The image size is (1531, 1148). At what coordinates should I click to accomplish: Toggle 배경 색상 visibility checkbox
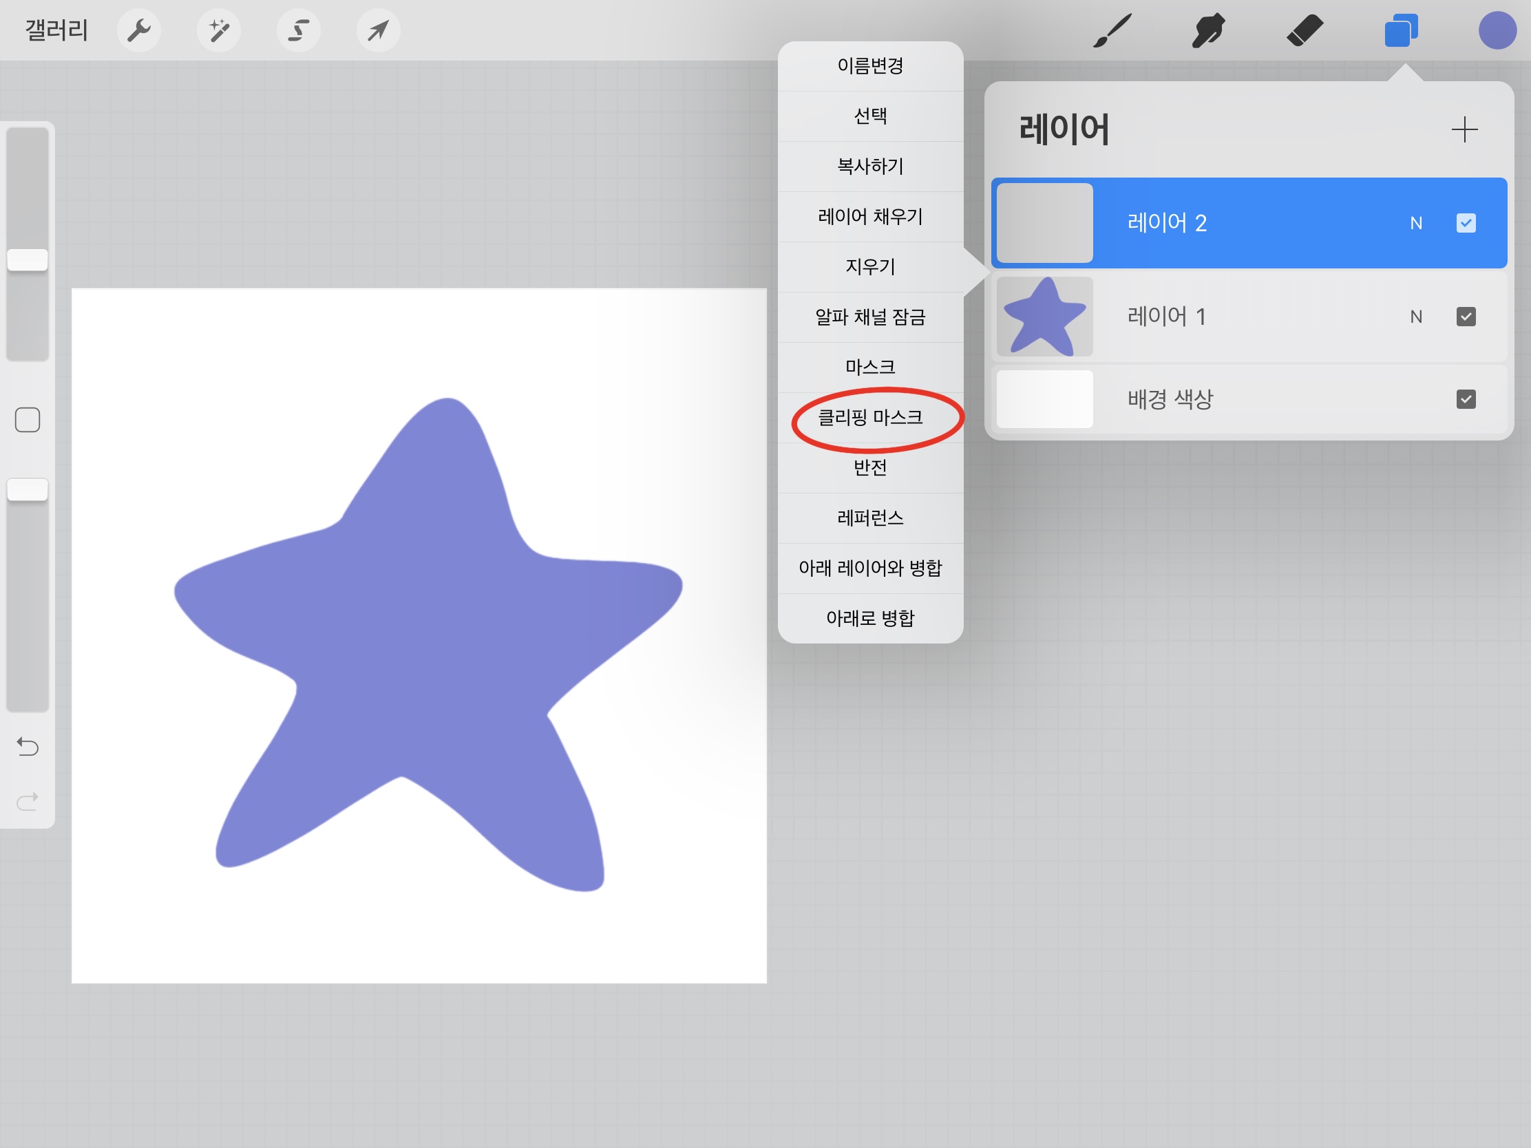1465,398
